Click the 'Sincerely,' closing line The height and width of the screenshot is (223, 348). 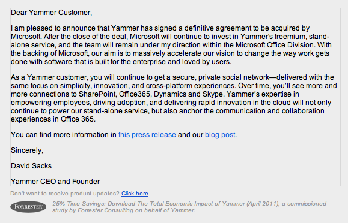click(x=27, y=150)
